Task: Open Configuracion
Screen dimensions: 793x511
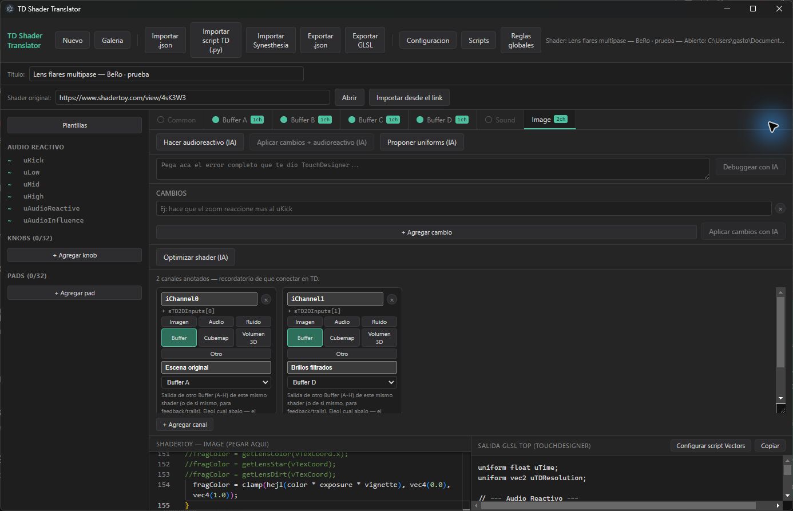Action: tap(428, 41)
